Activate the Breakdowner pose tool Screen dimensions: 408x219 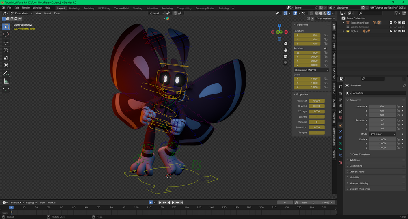click(x=6, y=90)
